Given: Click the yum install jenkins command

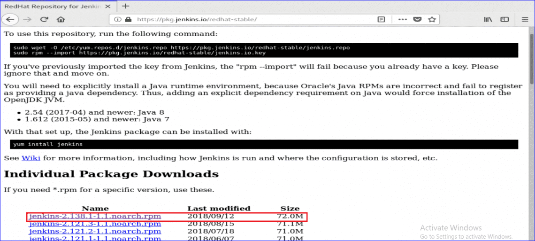Looking at the screenshot, I should point(48,144).
